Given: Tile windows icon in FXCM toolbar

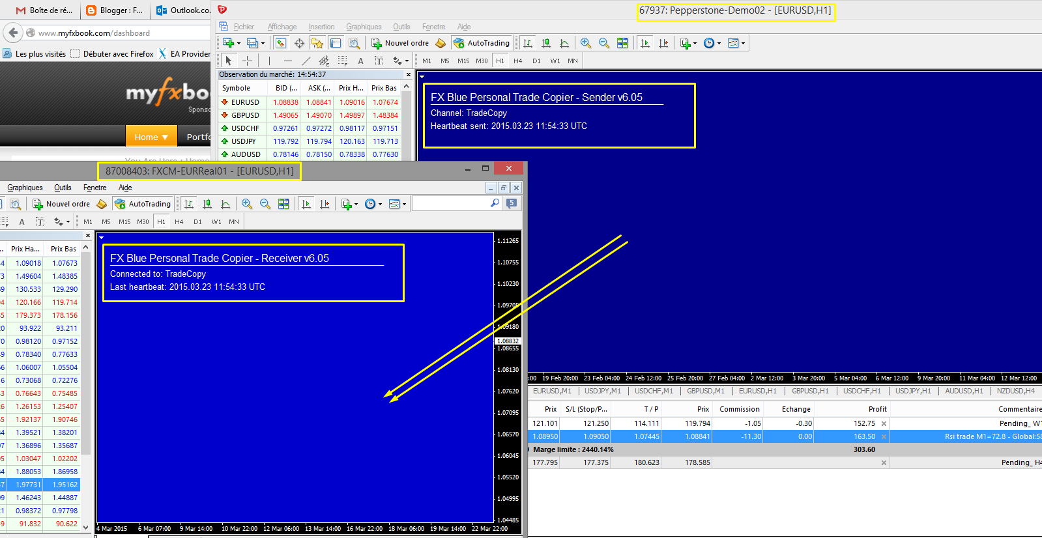Looking at the screenshot, I should click(x=283, y=204).
